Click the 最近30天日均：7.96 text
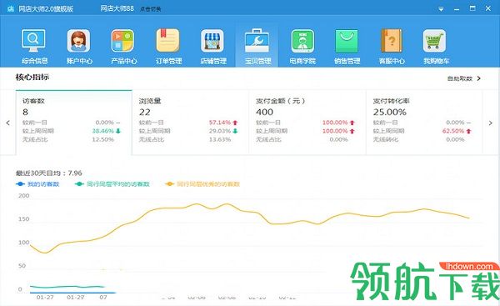Image resolution: width=500 pixels, height=306 pixels. 49,173
